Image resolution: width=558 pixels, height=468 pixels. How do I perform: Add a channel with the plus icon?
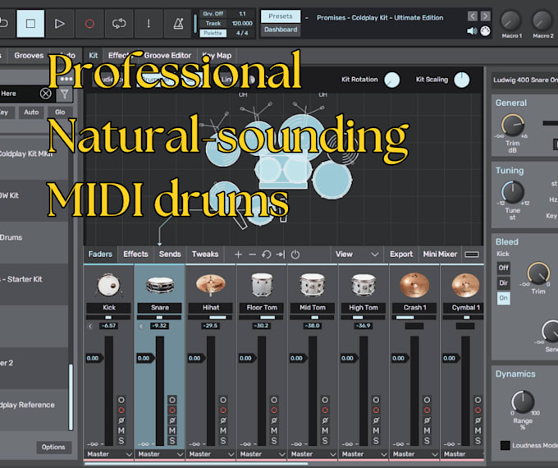coord(239,255)
